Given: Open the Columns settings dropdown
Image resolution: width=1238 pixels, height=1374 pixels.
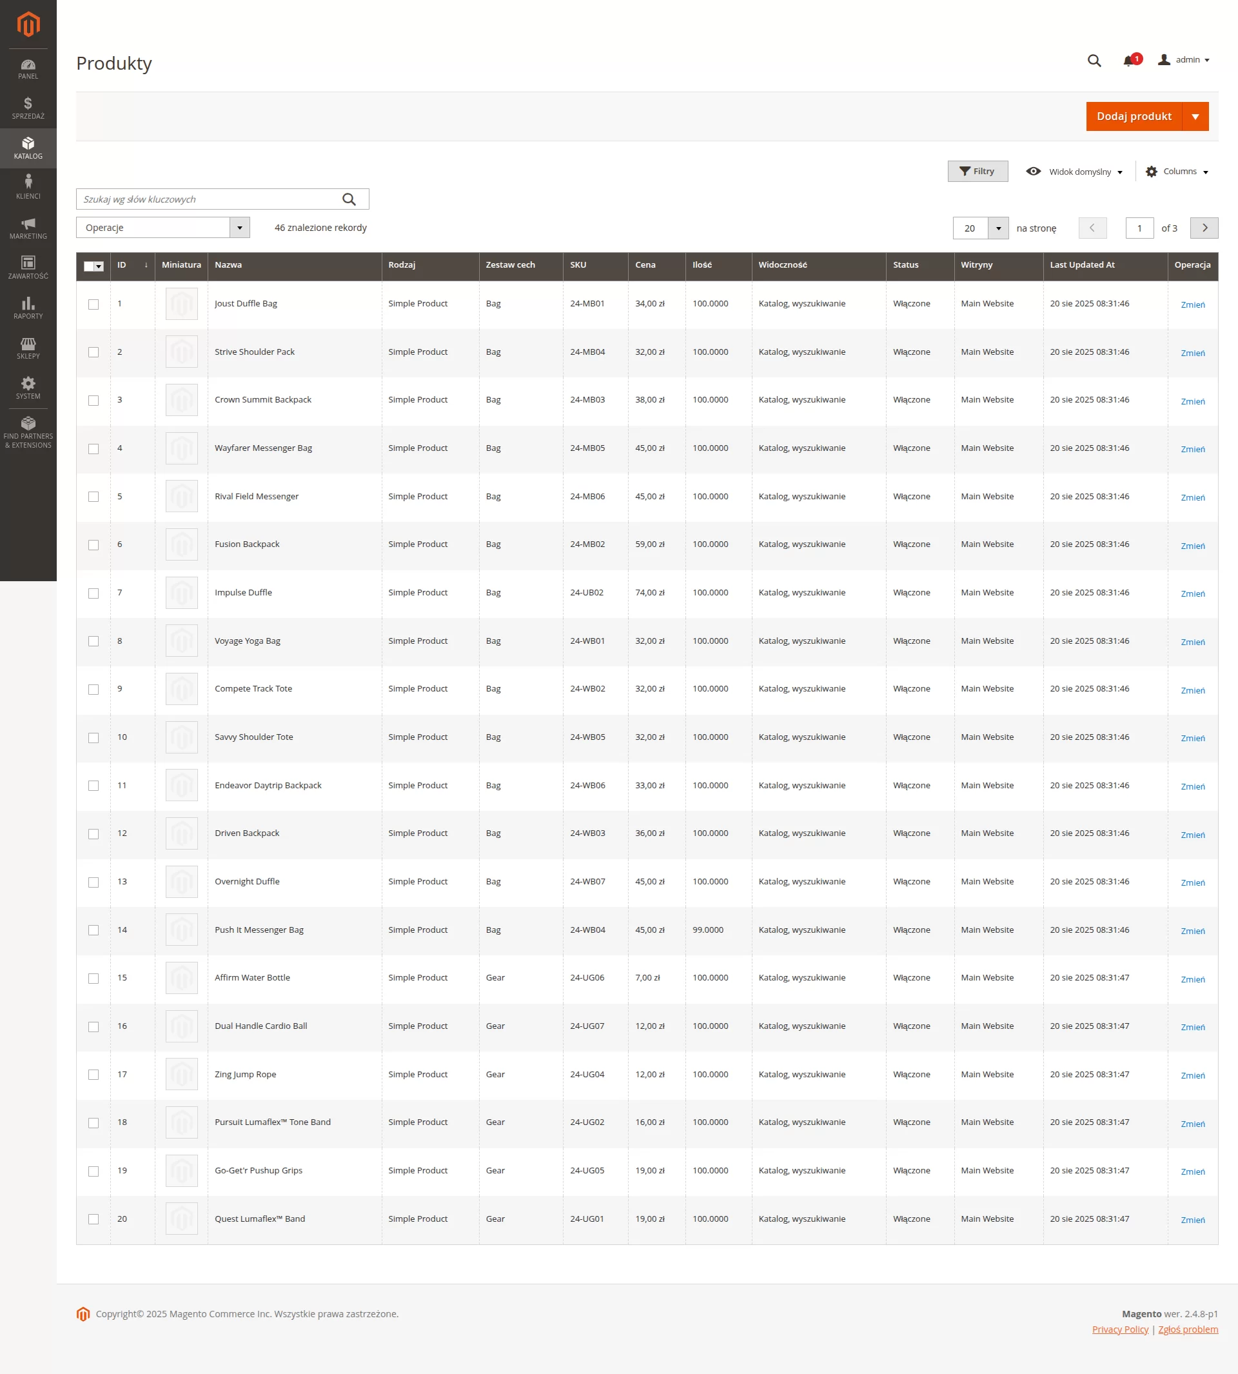Looking at the screenshot, I should 1177,172.
